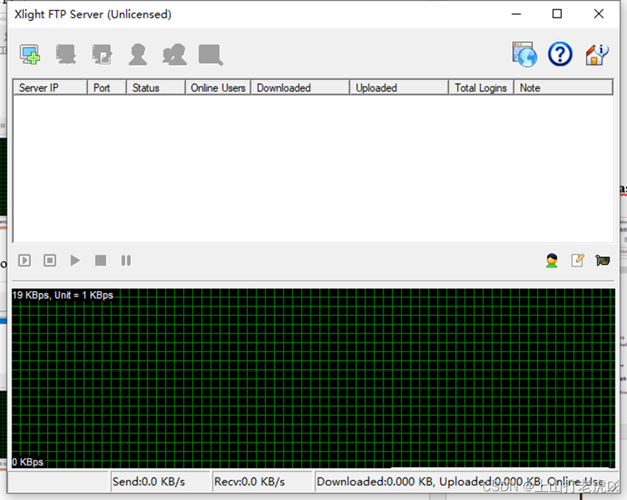Open the log notepad pencil icon
Screen dimensions: 627x500
pyautogui.click(x=577, y=261)
